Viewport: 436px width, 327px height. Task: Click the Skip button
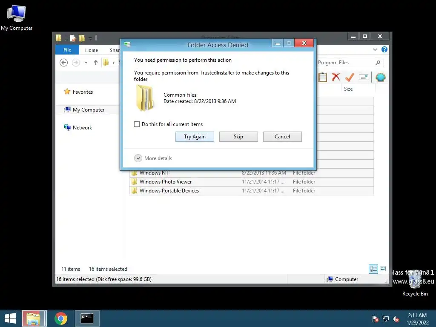[x=238, y=137]
